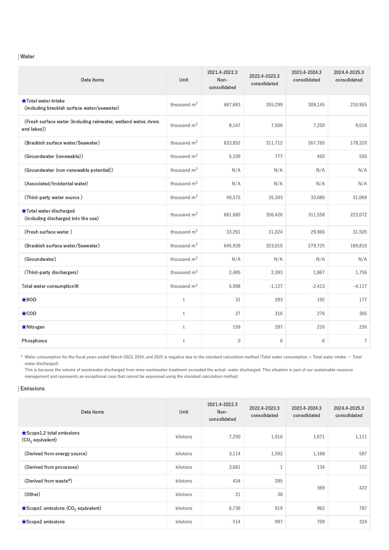The image size is (389, 550).
Task: Click the 2024.4-2025.3 consolidated header in Emissions table
Action: (x=349, y=412)
